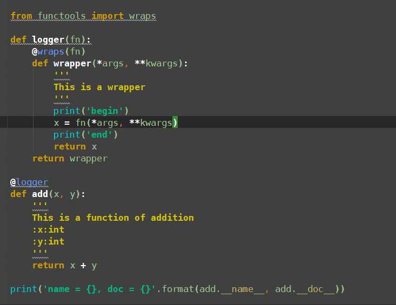
Task: Click the 'add' function name in def add(x, y)
Action: pos(40,194)
